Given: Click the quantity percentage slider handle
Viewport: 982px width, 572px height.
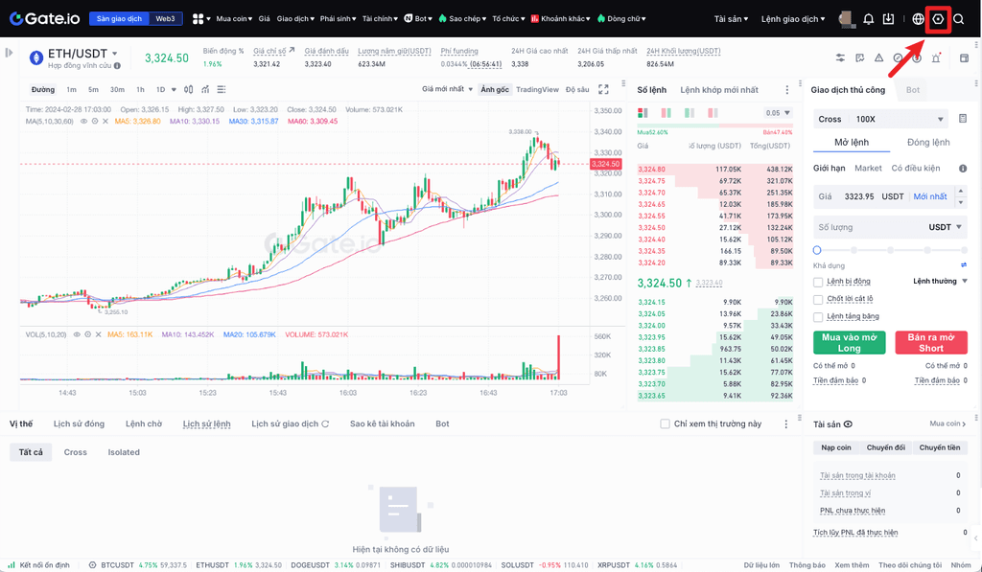Looking at the screenshot, I should (817, 250).
